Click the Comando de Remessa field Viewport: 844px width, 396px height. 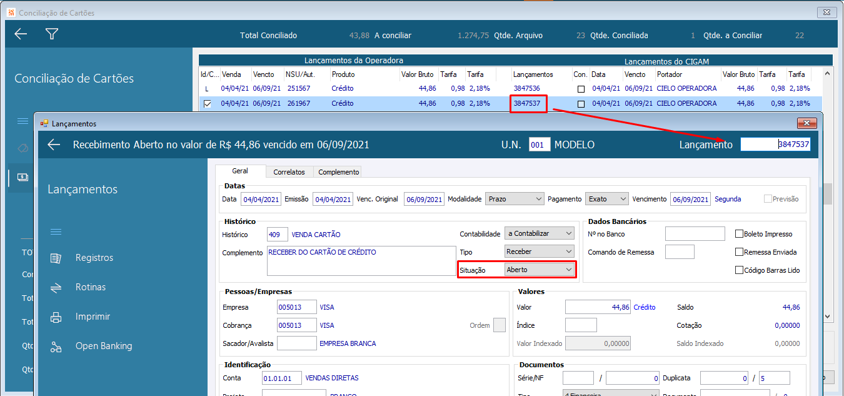click(680, 252)
